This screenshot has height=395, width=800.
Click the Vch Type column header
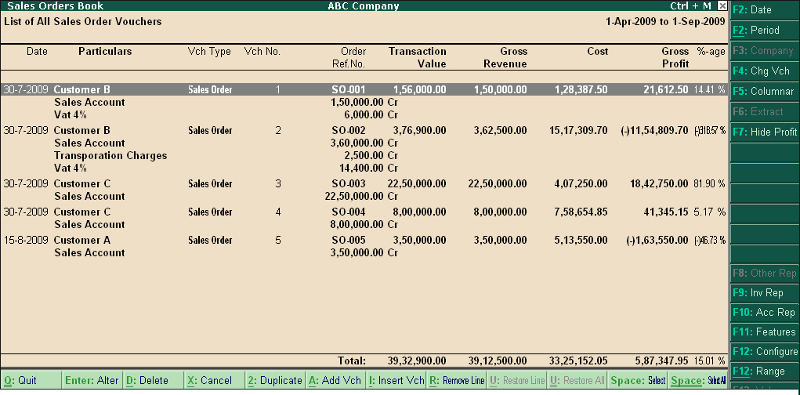(x=209, y=52)
